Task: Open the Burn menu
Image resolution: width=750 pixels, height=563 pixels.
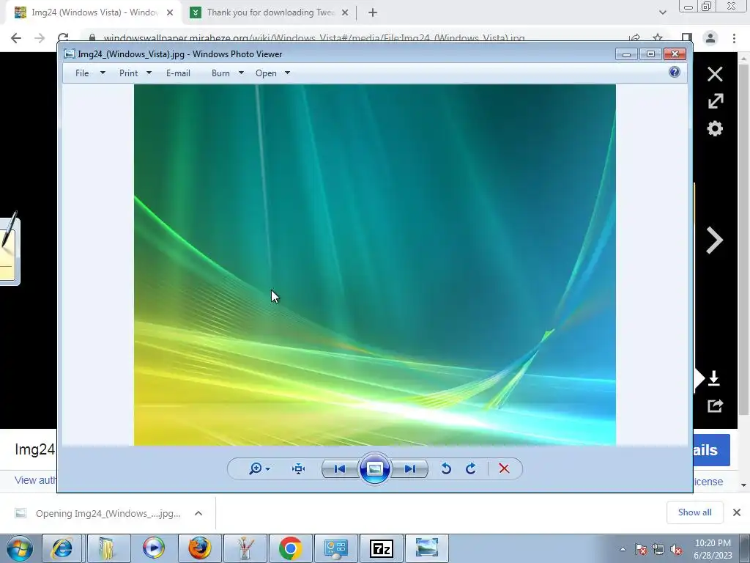Action: [x=220, y=73]
